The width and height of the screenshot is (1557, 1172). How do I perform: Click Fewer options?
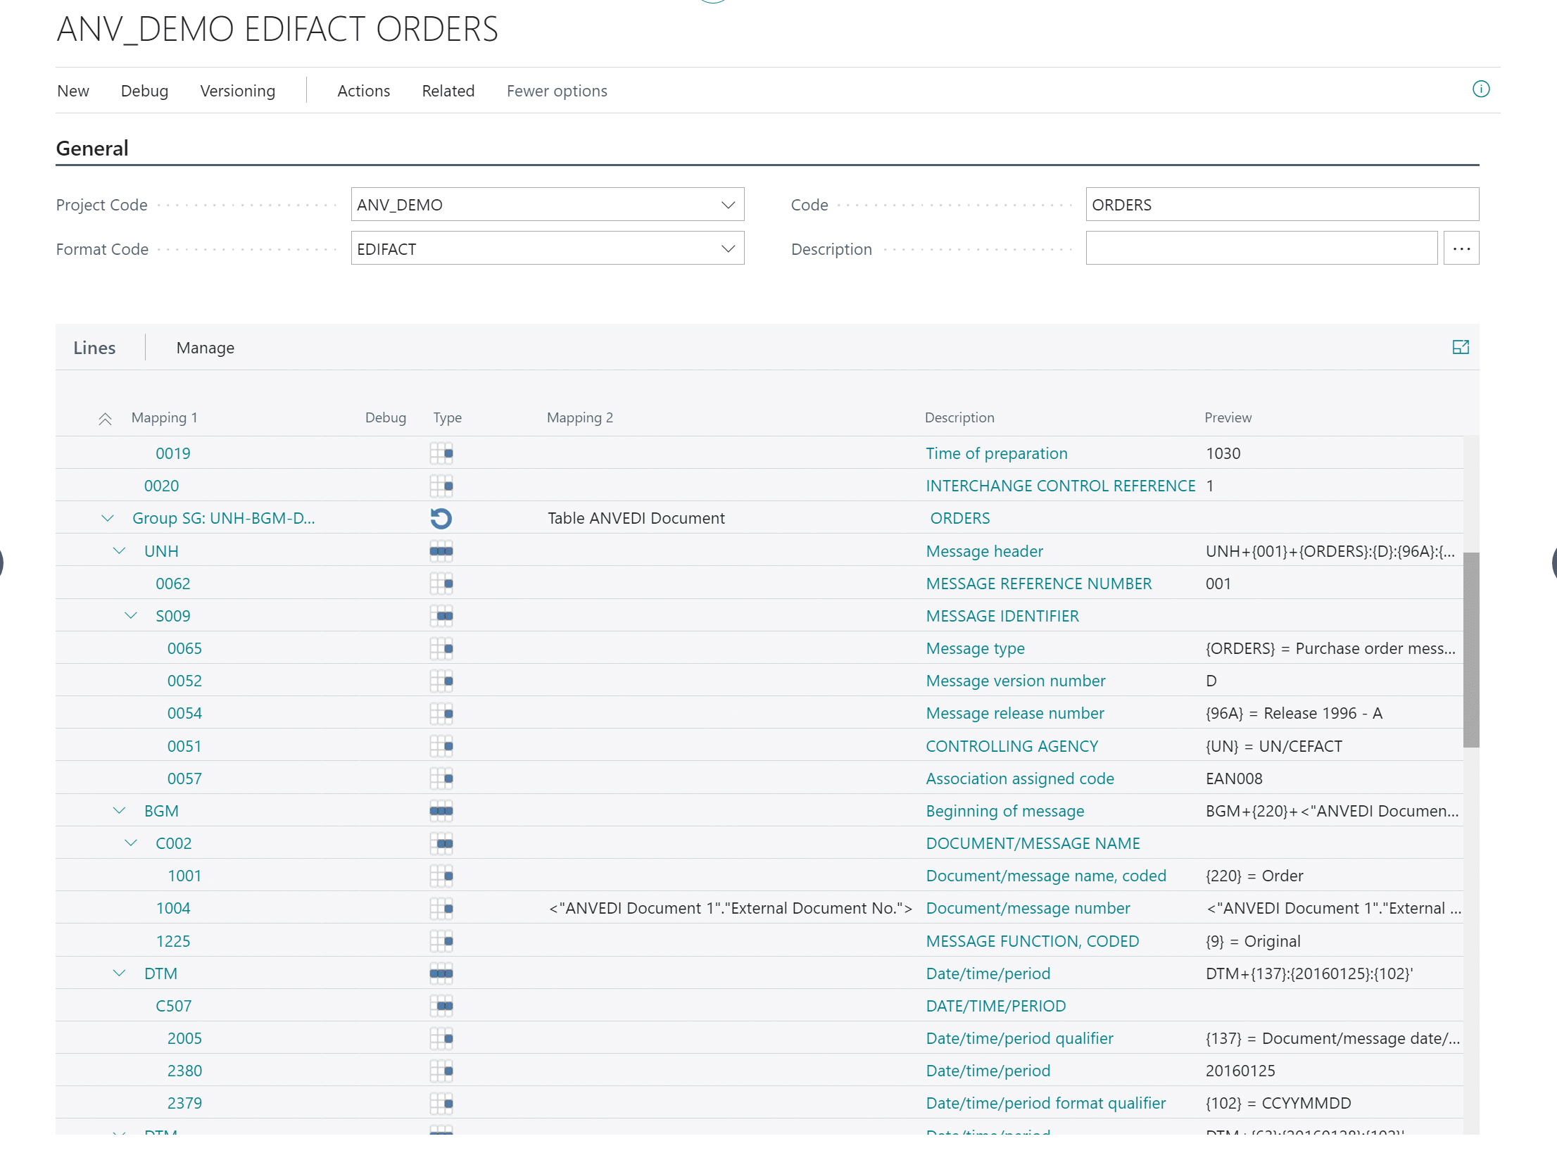click(x=556, y=91)
